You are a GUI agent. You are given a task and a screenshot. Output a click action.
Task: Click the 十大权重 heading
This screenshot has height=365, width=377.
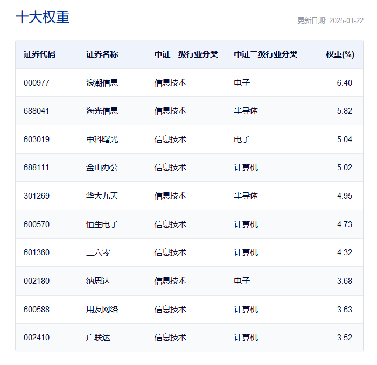coord(43,17)
